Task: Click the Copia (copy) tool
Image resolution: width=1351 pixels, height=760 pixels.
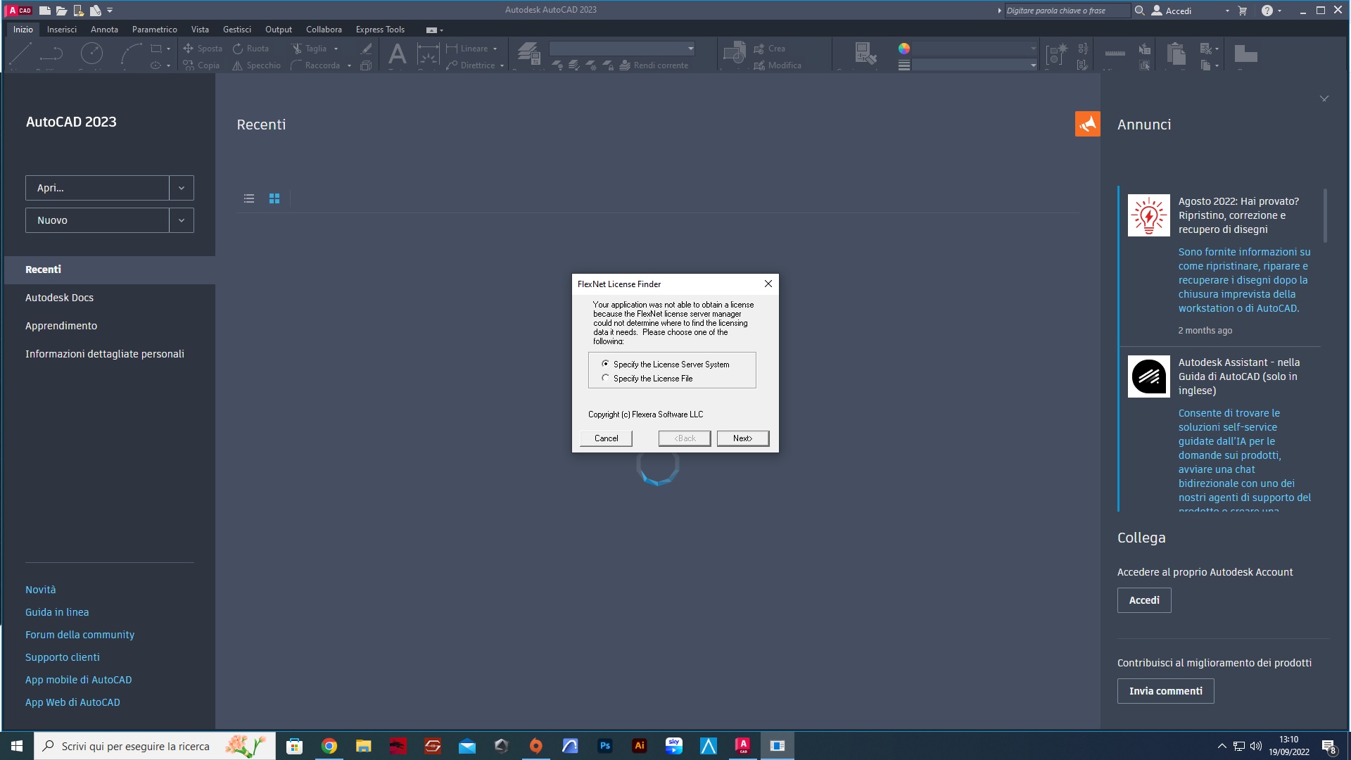Action: click(x=201, y=65)
